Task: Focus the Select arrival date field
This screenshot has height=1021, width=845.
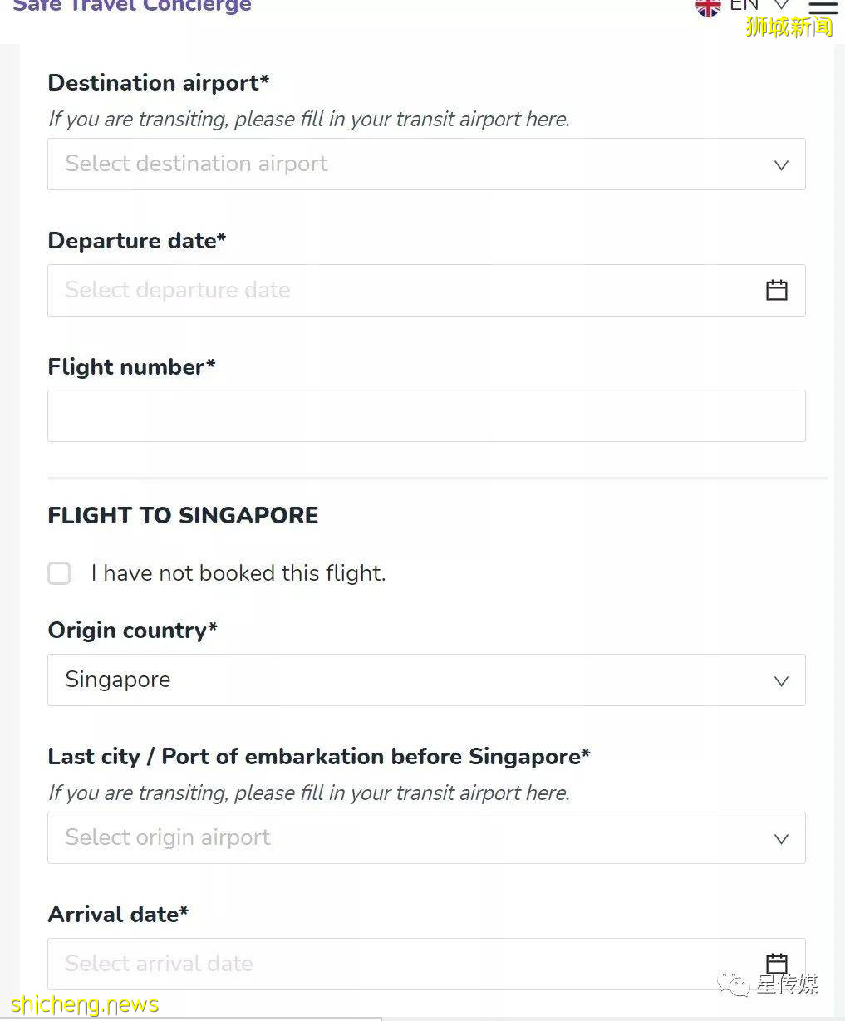Action: click(399, 964)
